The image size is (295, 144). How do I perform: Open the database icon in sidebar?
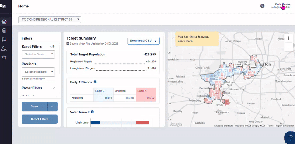[x=4, y=31]
